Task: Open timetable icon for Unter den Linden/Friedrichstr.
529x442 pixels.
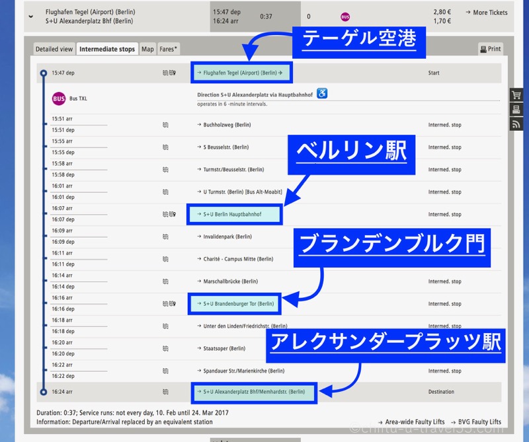Action: point(165,326)
